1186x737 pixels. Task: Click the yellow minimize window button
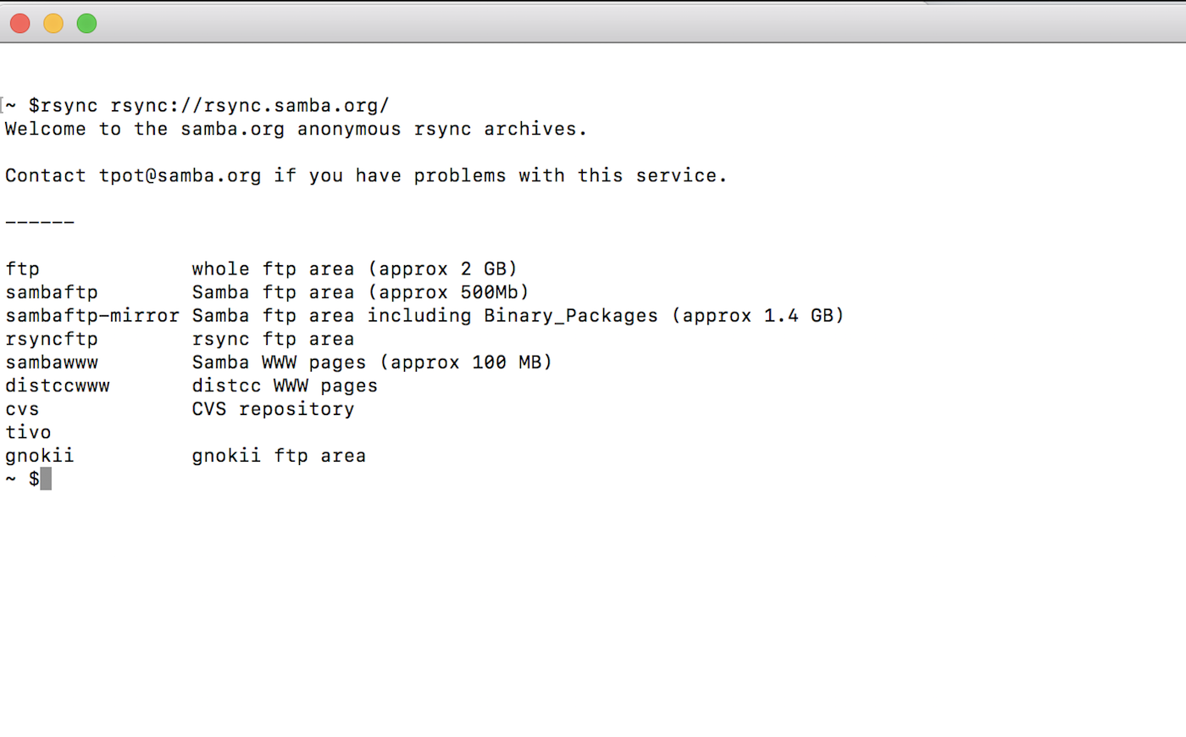point(53,24)
